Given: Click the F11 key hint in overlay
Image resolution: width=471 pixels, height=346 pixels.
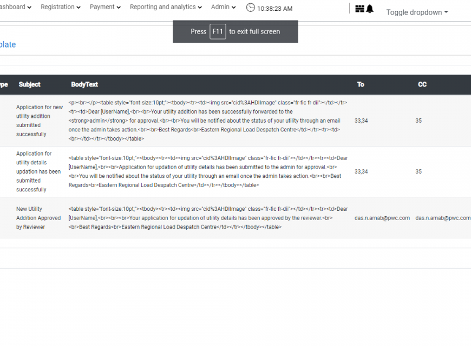Looking at the screenshot, I should point(218,31).
